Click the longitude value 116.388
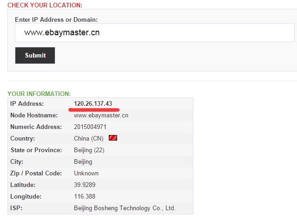Screen dimensions: 297x219 click(x=85, y=196)
